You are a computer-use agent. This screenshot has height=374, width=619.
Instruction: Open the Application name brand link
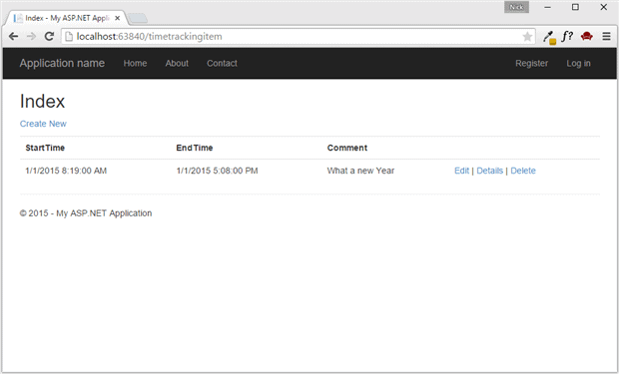[x=62, y=63]
